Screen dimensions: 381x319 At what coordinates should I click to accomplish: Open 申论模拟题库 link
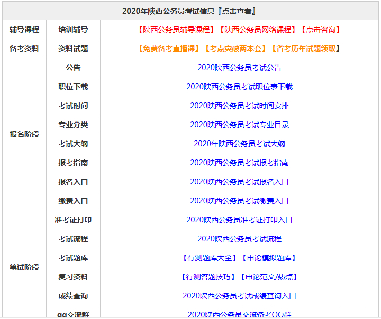click(x=269, y=258)
